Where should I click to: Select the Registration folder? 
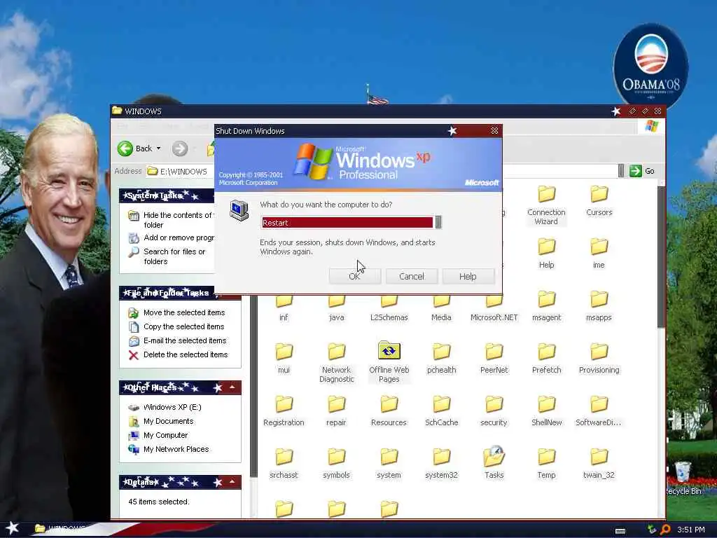coord(284,411)
